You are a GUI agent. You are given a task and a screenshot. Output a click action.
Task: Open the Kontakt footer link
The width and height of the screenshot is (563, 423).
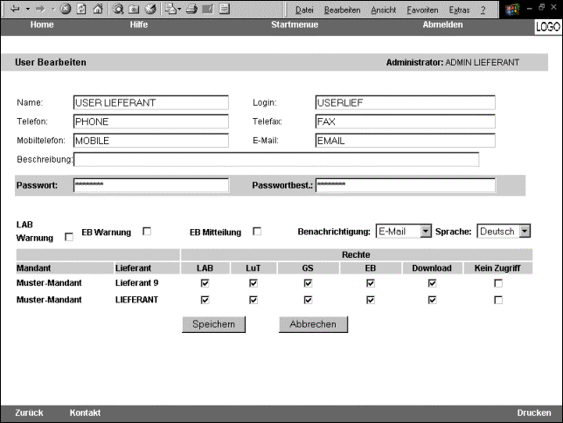[x=85, y=413]
